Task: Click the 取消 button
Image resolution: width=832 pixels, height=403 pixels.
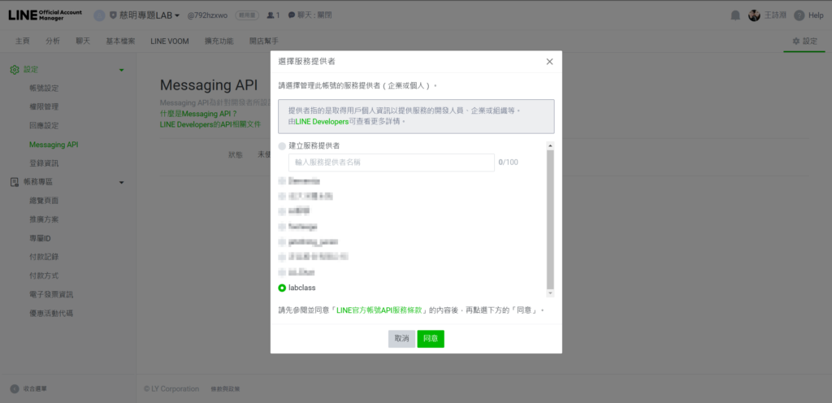Action: coord(401,339)
